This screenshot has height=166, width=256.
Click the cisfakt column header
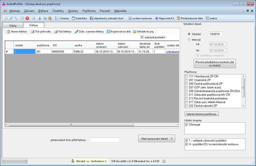coord(25,45)
